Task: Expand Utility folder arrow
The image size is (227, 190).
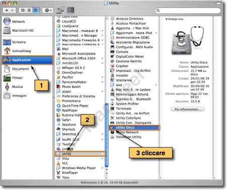Action: (102, 154)
